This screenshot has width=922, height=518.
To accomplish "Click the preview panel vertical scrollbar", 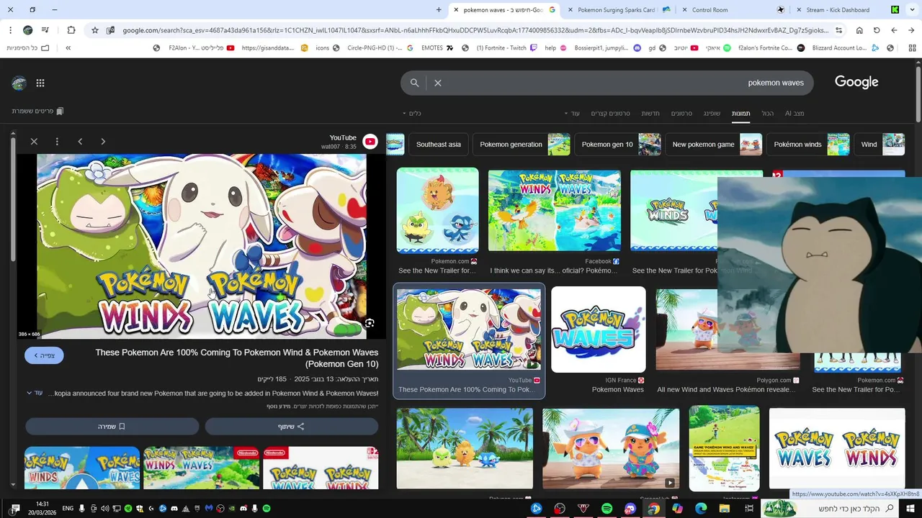I will click(12, 198).
